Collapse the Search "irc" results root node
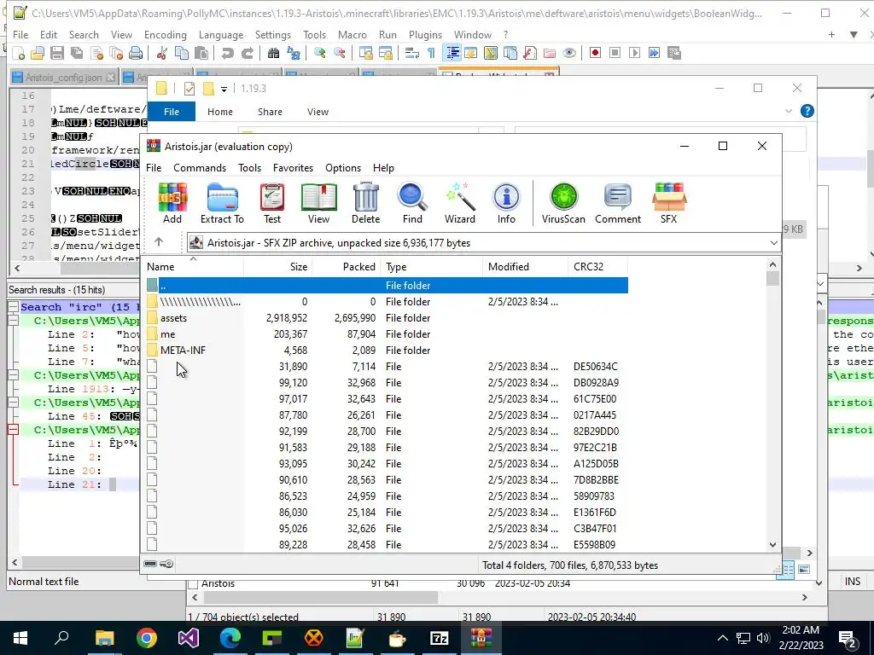The image size is (874, 655). click(14, 306)
